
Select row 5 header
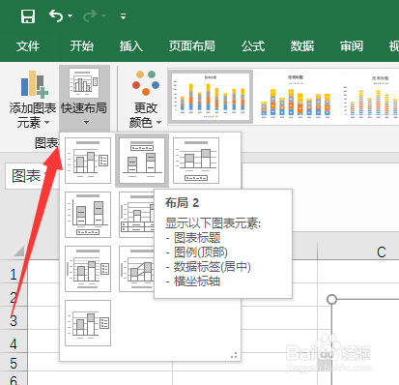coord(14,363)
